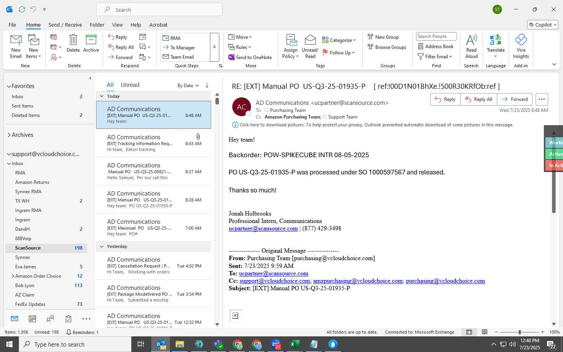Screen dimensions: 563x352
Task: Start Read Aloud speech
Action: coord(471,47)
